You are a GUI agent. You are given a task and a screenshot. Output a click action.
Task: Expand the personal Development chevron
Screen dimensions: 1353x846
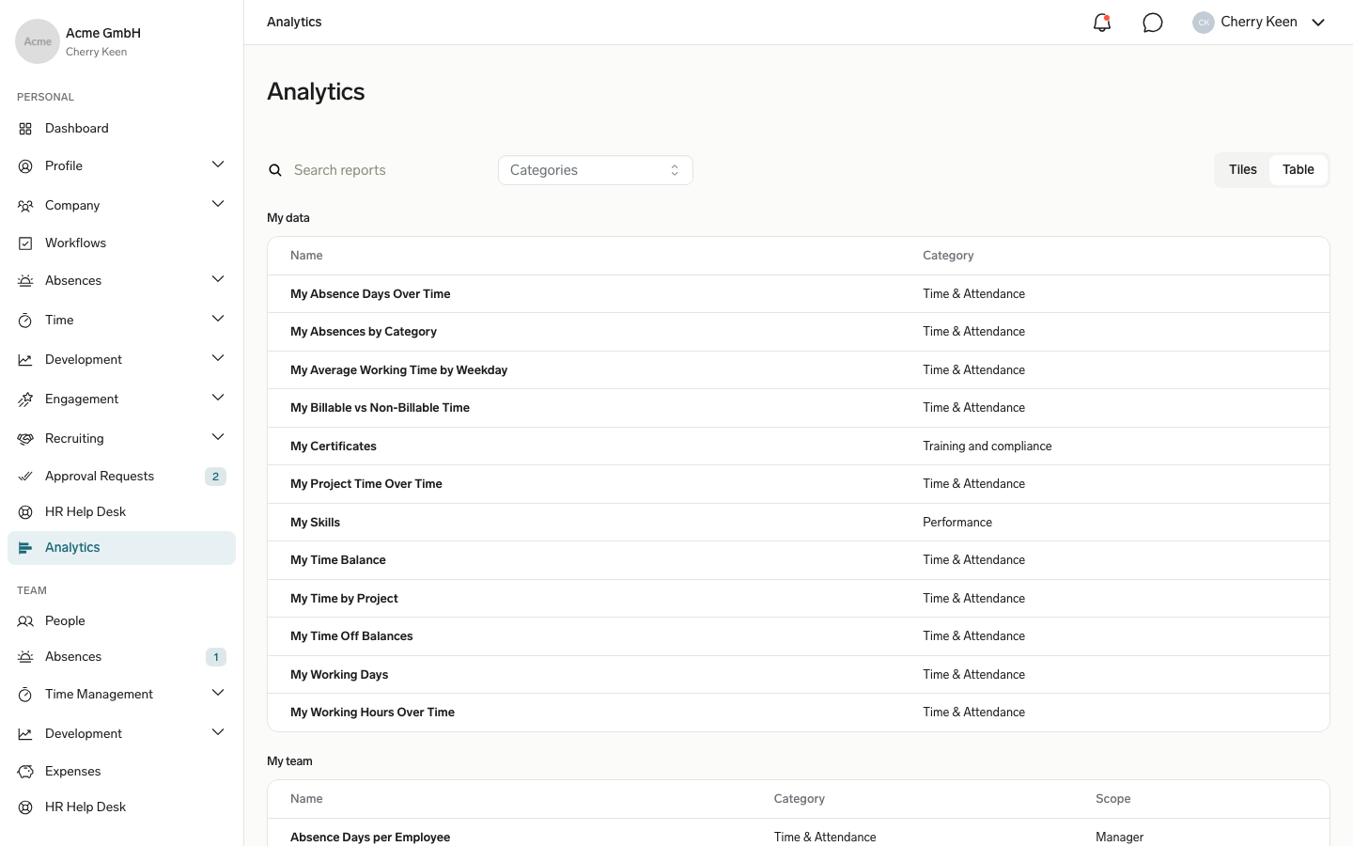pyautogui.click(x=218, y=358)
